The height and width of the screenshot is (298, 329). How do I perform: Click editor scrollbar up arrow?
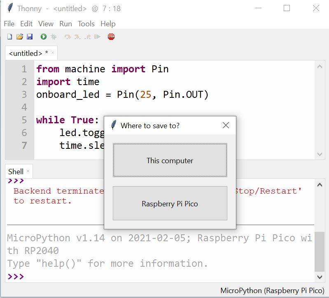tap(320, 67)
